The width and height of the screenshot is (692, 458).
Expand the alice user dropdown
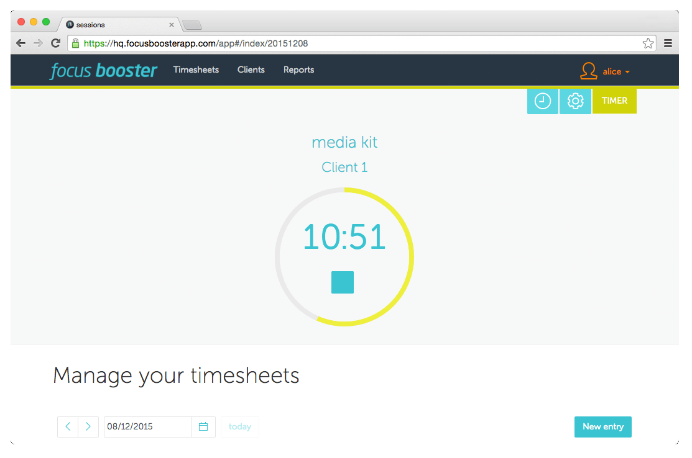pyautogui.click(x=616, y=72)
